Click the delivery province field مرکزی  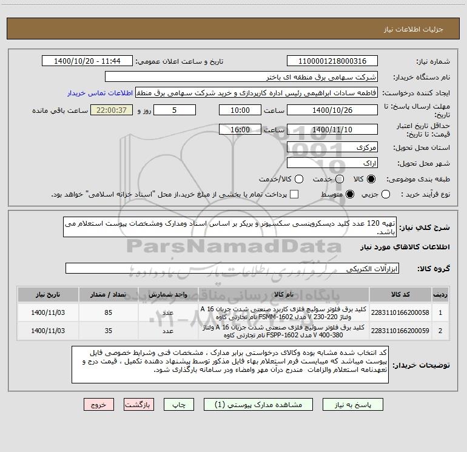click(332, 147)
